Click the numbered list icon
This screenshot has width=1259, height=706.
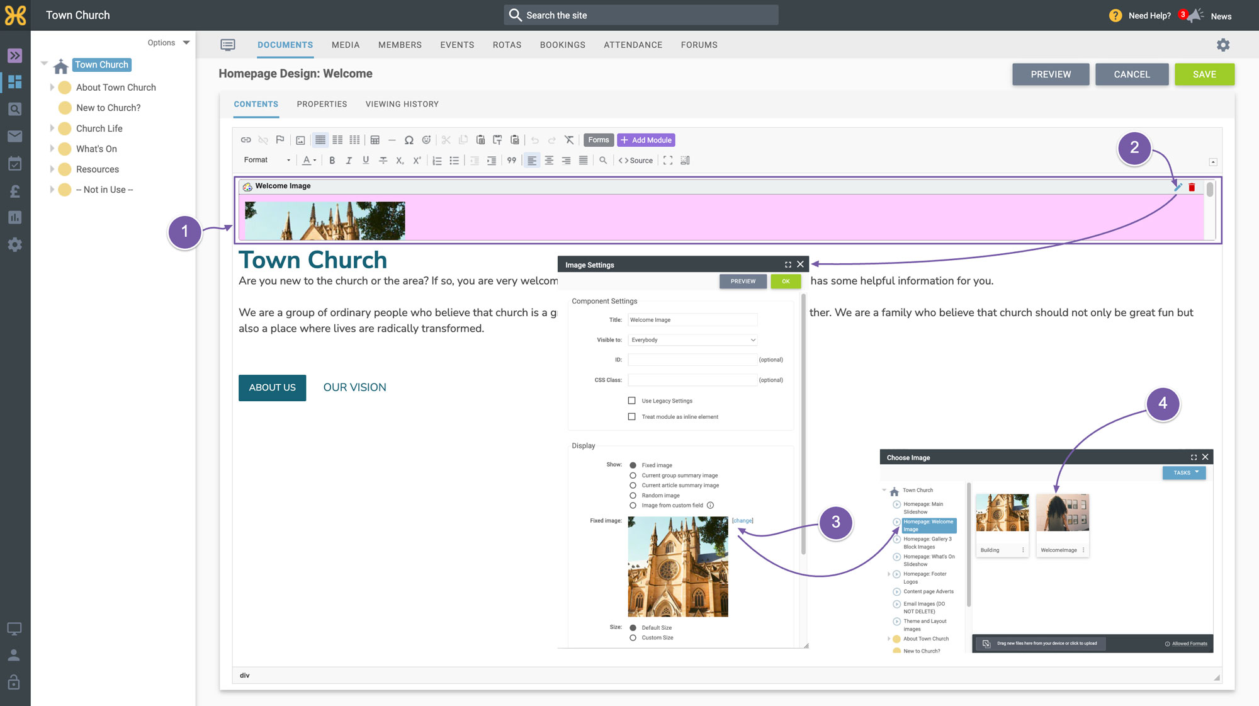point(438,161)
